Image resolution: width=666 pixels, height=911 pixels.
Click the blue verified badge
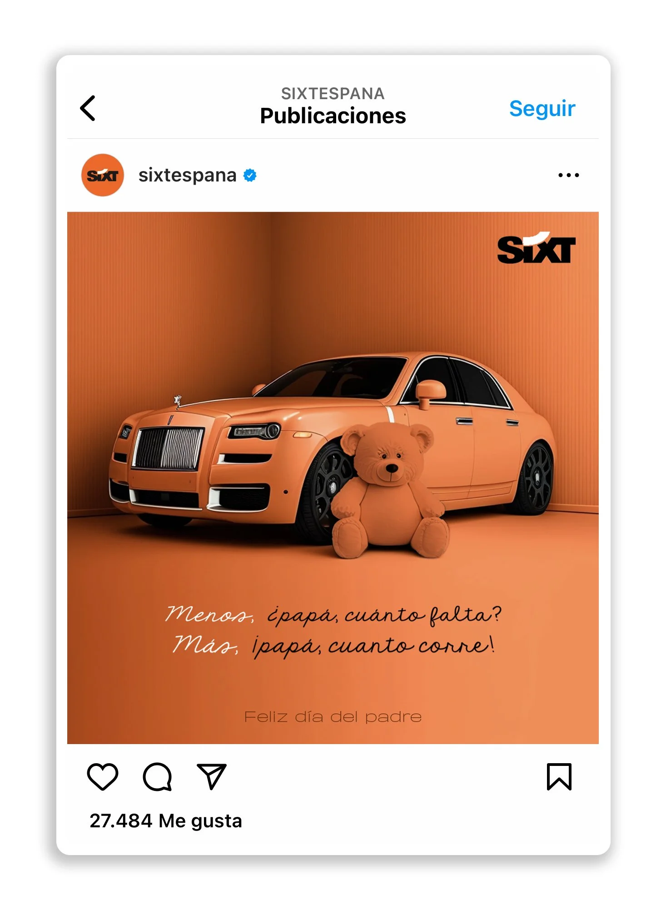tap(250, 175)
